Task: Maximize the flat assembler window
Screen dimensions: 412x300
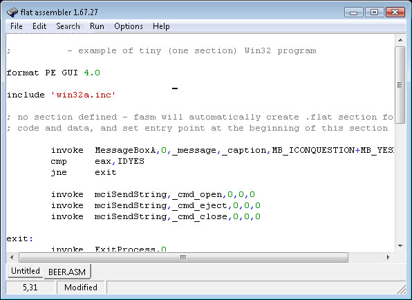Action: click(374, 12)
